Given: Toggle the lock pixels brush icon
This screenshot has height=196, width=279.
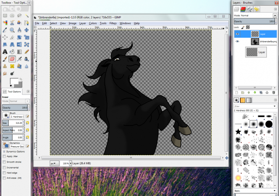Looking at the screenshot, I should pos(243,27).
